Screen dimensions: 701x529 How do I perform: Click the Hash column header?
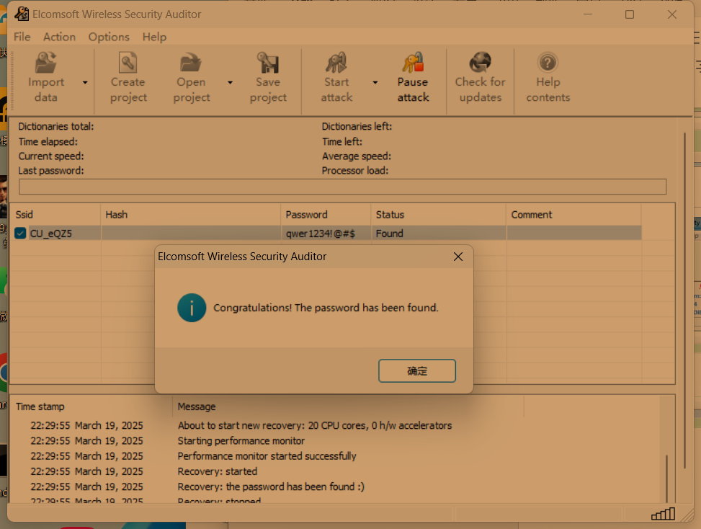[191, 215]
